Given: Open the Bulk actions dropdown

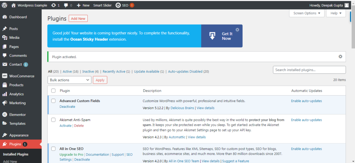Looking at the screenshot, I should click(69, 80).
